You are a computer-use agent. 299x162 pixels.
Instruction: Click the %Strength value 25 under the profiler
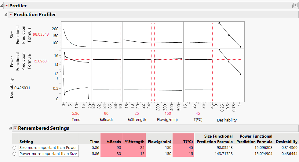click(137, 114)
